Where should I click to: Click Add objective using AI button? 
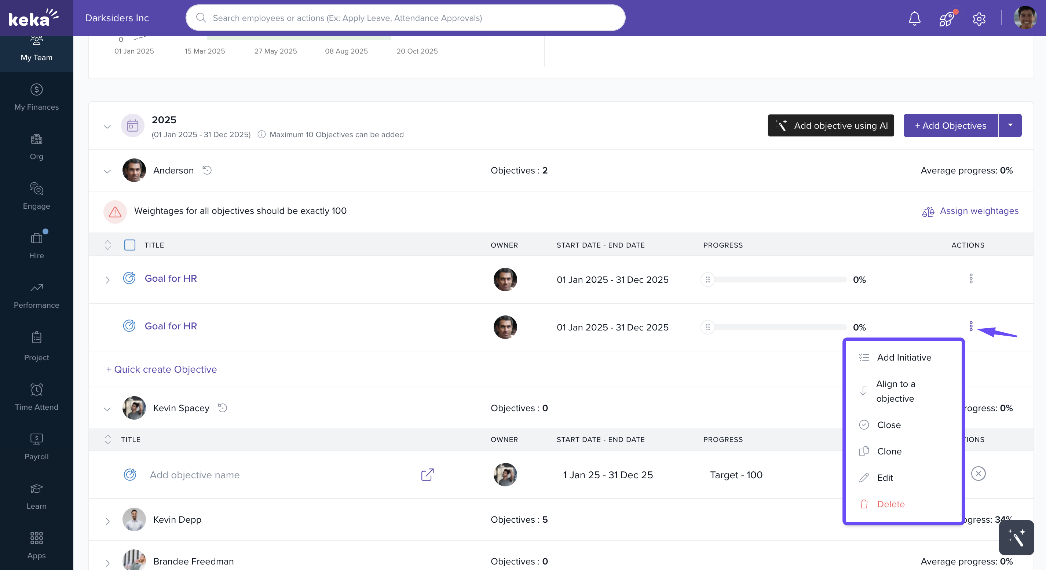click(x=830, y=125)
